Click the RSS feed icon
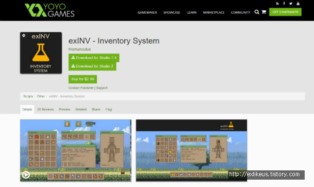314x187 pixels. point(277,3)
